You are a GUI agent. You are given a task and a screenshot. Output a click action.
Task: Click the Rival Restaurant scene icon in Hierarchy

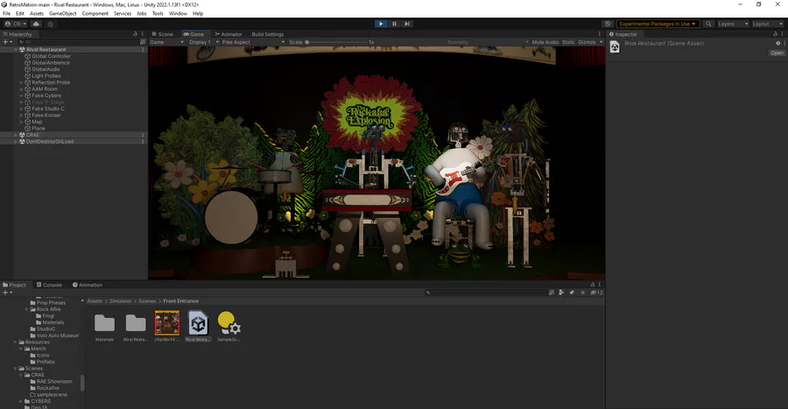22,50
